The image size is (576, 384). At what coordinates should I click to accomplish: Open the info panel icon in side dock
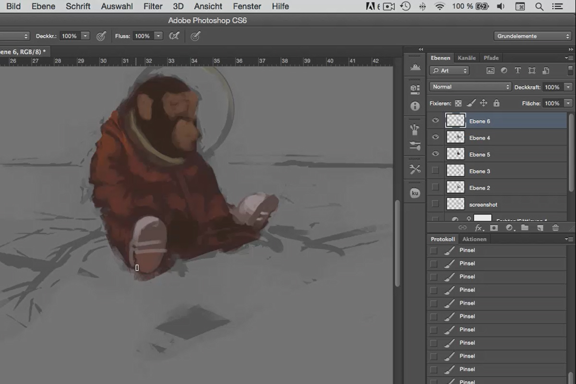click(x=415, y=106)
